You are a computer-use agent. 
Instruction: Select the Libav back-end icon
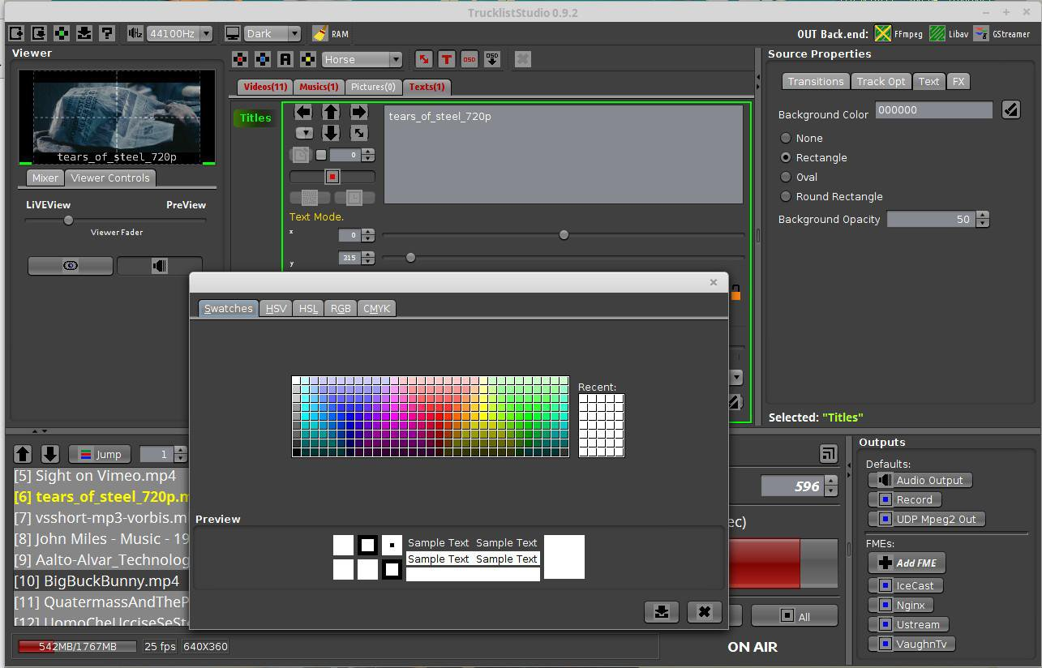(x=937, y=33)
